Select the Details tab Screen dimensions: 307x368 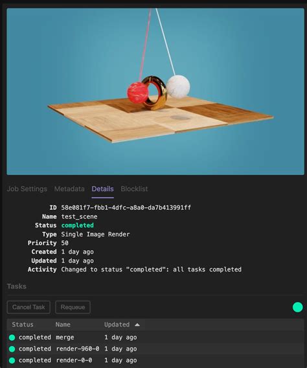tap(103, 189)
